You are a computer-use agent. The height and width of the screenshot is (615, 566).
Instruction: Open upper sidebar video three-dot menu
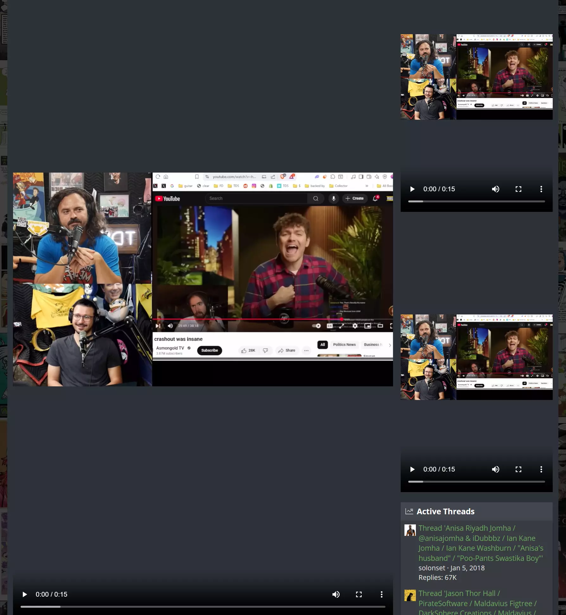(541, 189)
